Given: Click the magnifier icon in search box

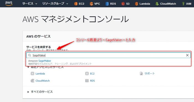Looking at the screenshot, I should point(30,55).
